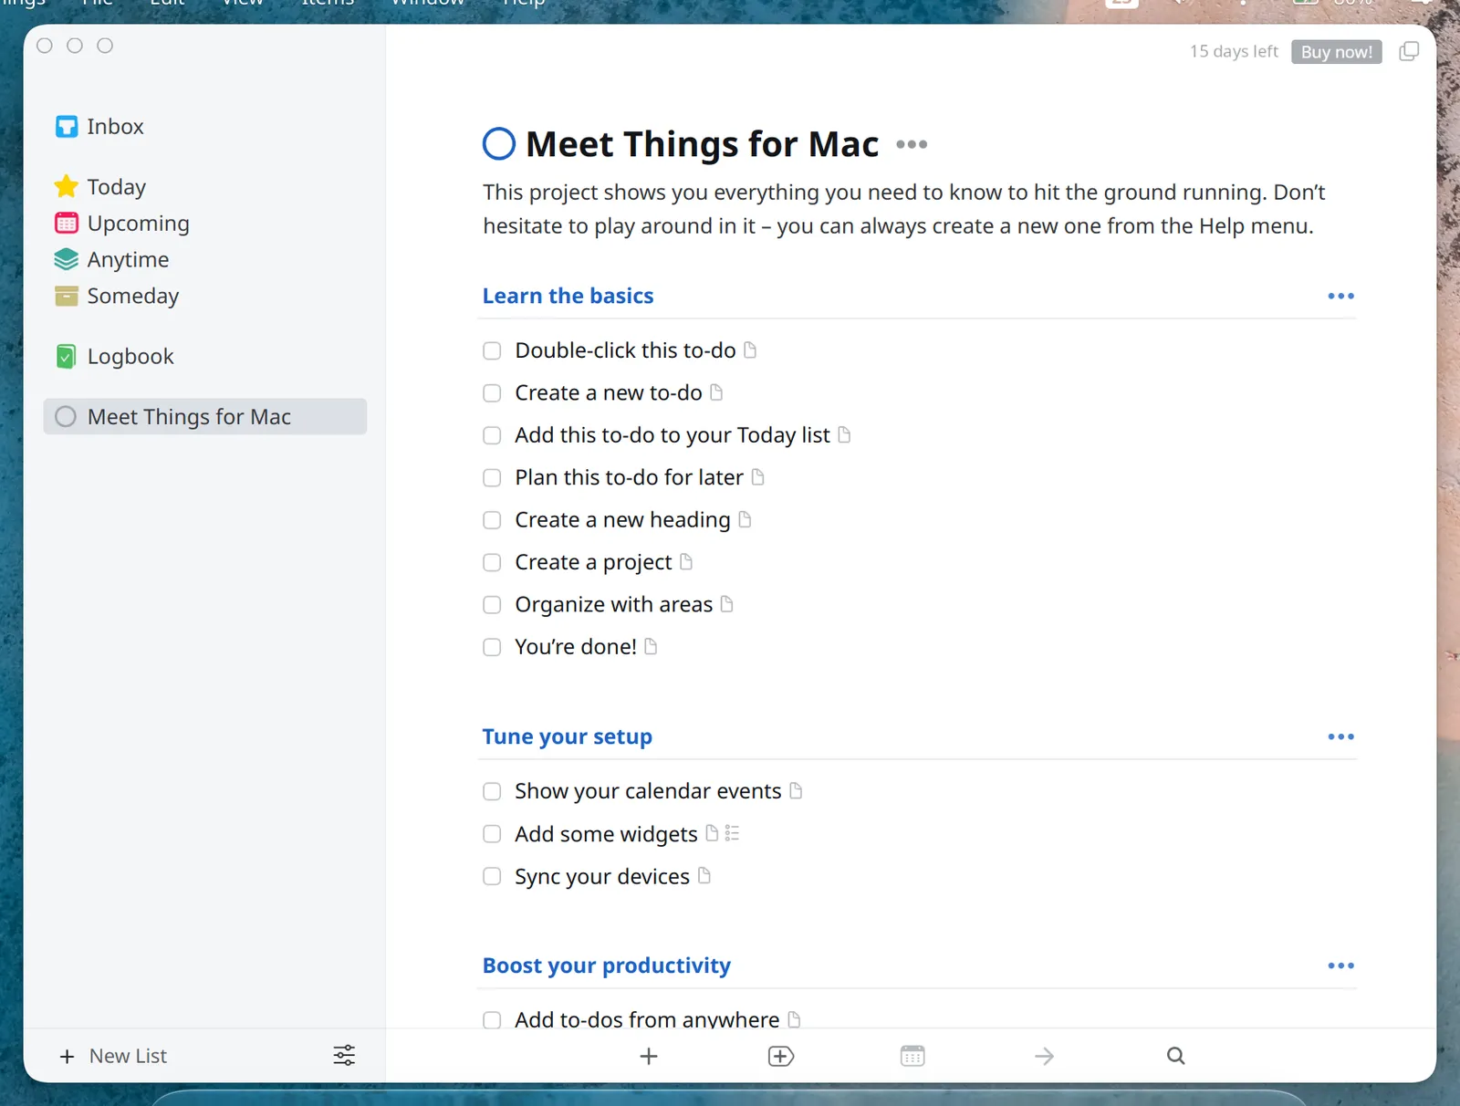The height and width of the screenshot is (1106, 1460).
Task: Open the Someday list
Action: coord(117,297)
